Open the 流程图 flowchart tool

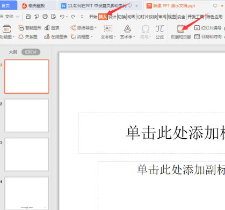pyautogui.click(x=80, y=37)
